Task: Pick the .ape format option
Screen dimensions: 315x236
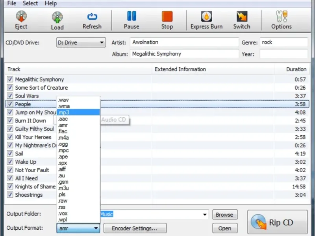Action: click(78, 157)
